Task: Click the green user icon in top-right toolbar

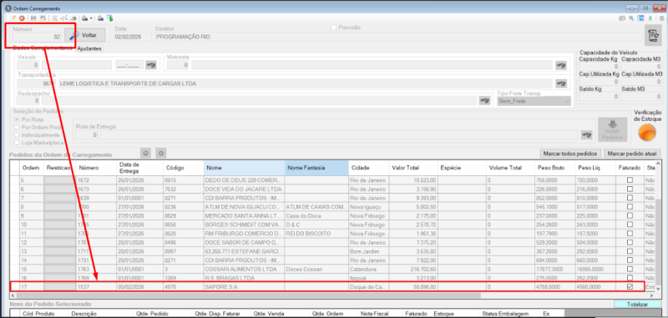Action: click(x=650, y=18)
